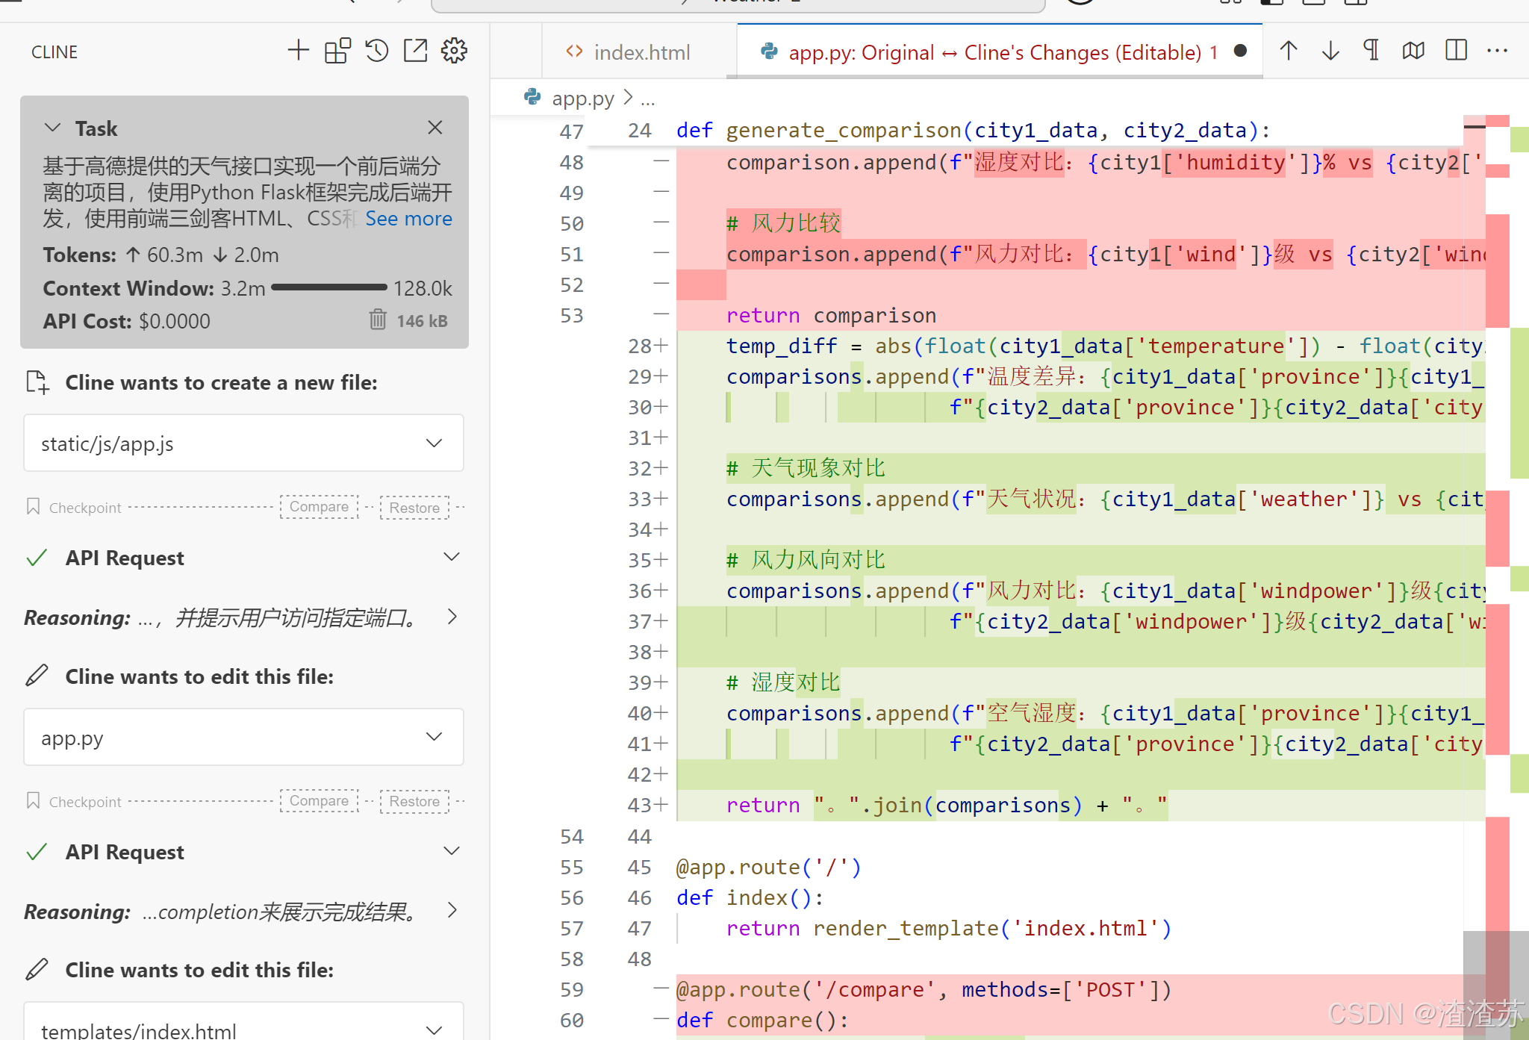
Task: Open Cline task history
Action: tap(376, 51)
